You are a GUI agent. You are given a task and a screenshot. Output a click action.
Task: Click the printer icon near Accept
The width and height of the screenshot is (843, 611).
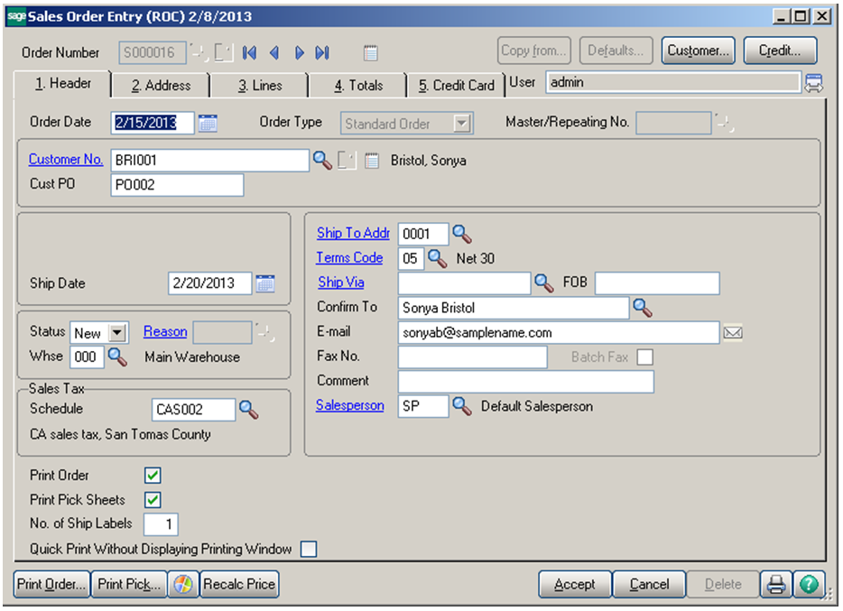click(x=775, y=584)
